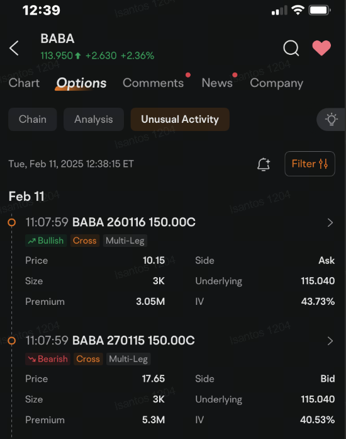Switch to the Chart tab
This screenshot has width=346, height=439.
pyautogui.click(x=24, y=83)
